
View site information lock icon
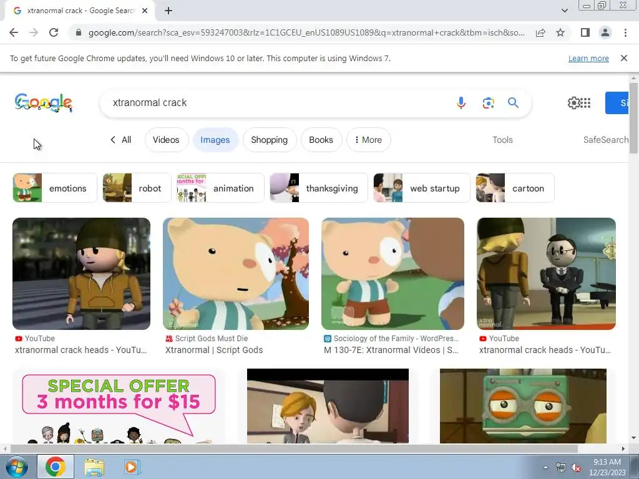point(79,32)
